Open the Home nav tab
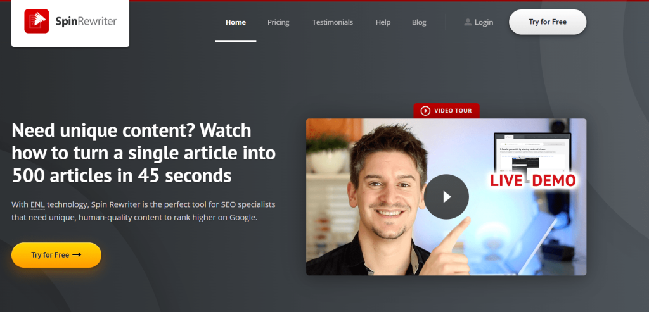The height and width of the screenshot is (312, 649). (x=236, y=22)
